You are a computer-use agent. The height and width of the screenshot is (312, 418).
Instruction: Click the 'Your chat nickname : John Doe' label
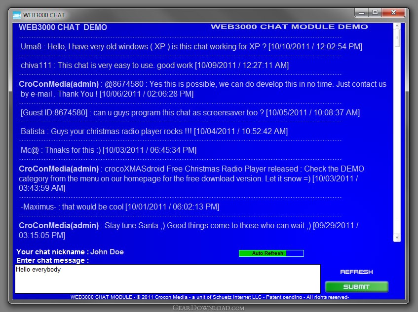tap(70, 252)
